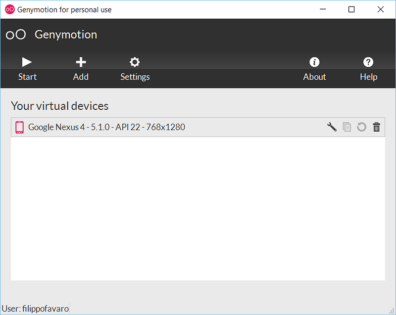Click the Settings label text

click(135, 77)
